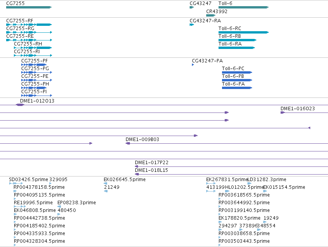
Task: Select transcript CG7255-RE
Action: click(x=29, y=40)
